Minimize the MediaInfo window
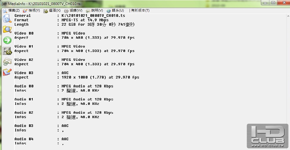This screenshot has height=150, width=290. pos(265,3)
